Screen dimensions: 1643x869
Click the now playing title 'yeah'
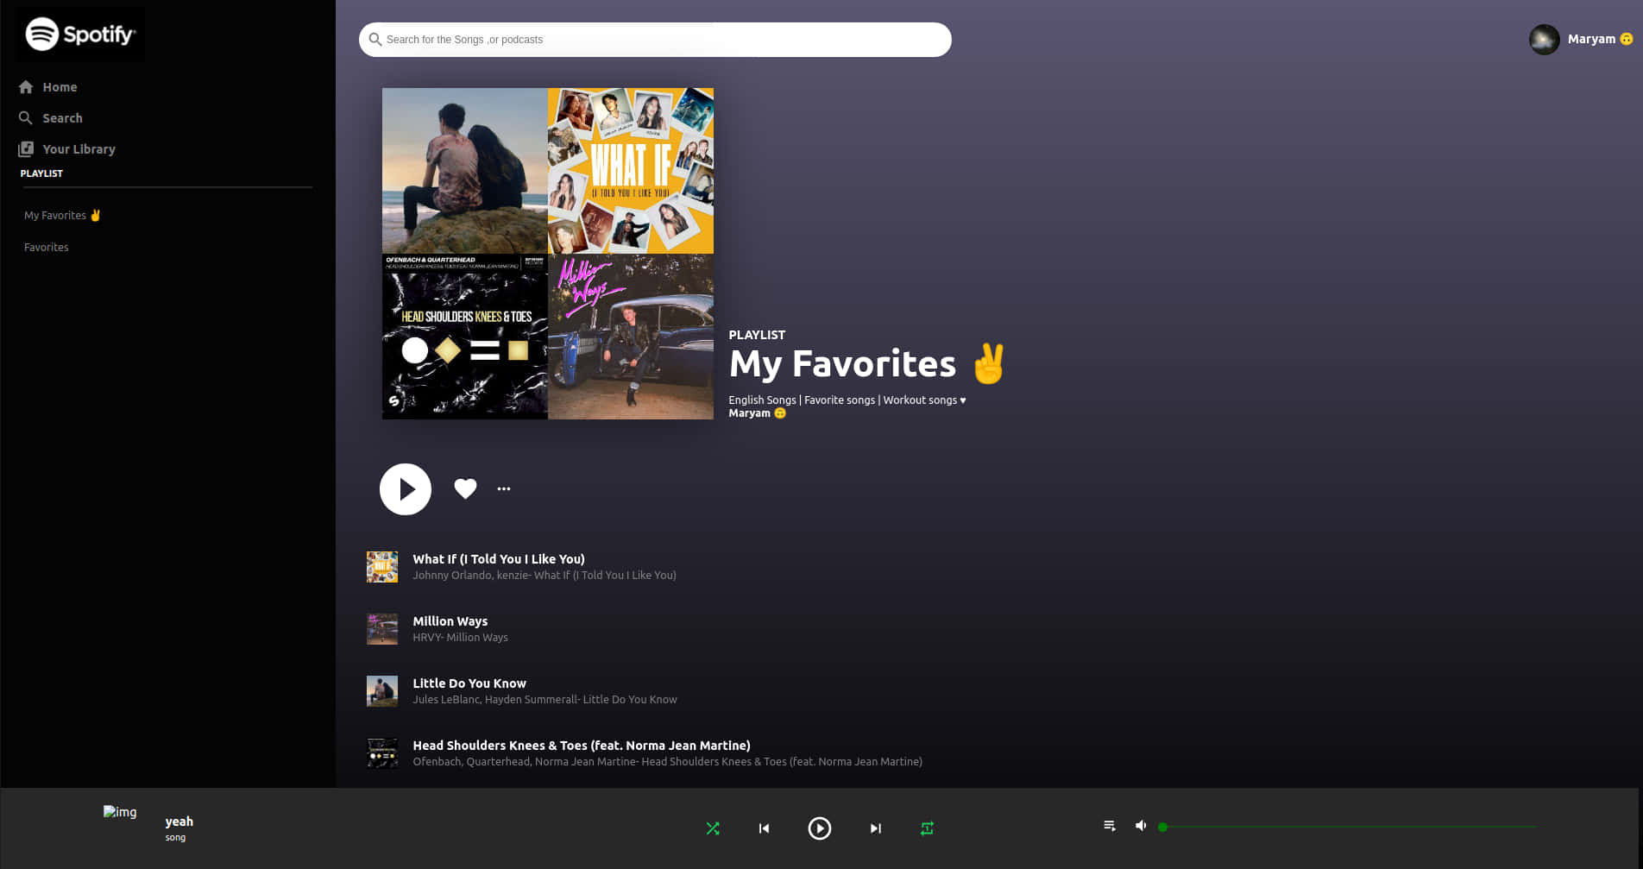179,822
